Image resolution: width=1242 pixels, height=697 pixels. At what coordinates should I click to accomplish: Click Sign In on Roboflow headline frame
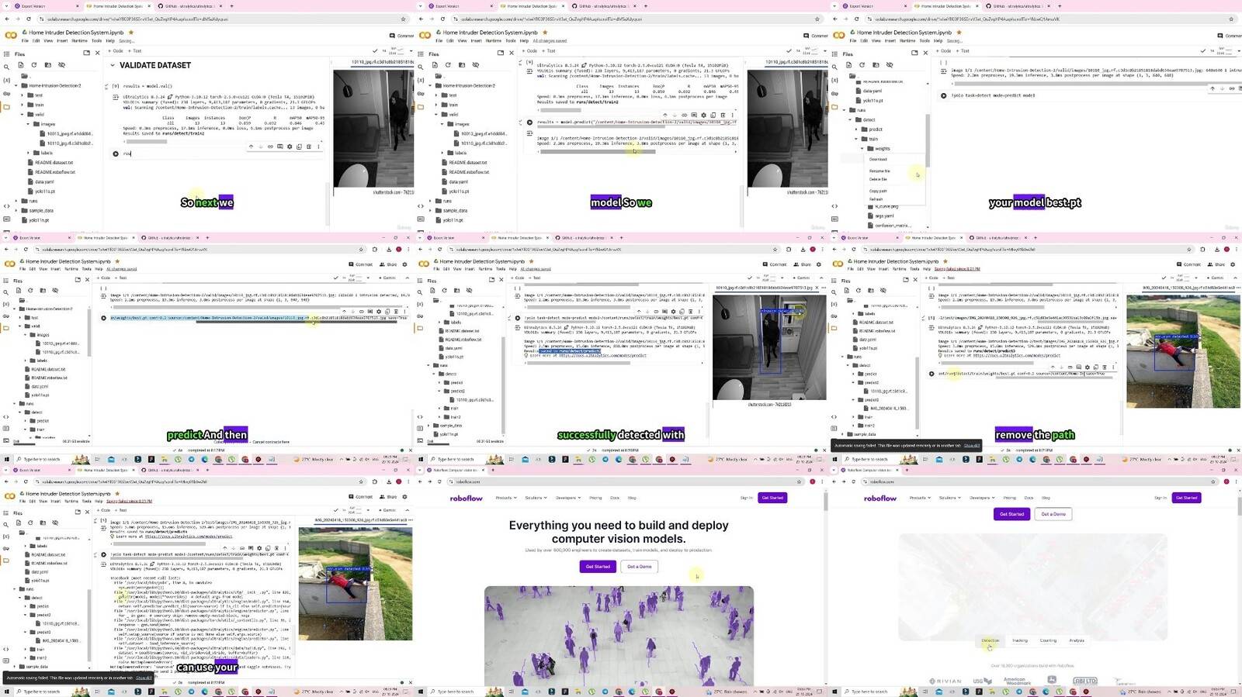pos(746,498)
